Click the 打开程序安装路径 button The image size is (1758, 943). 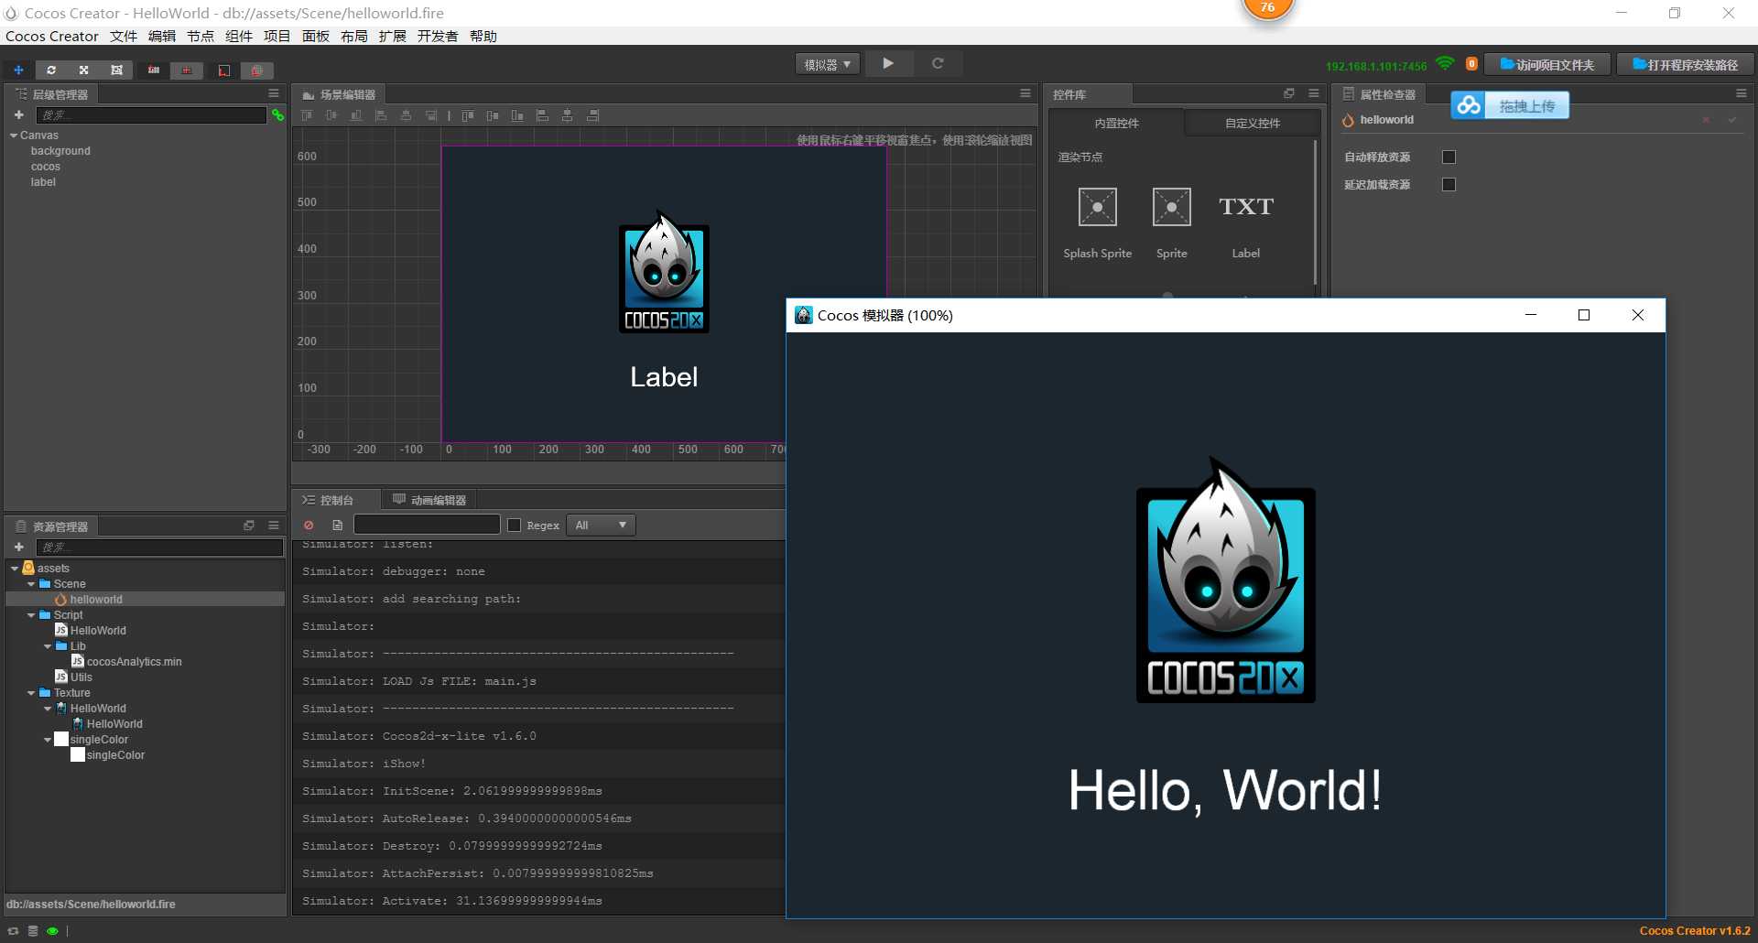coord(1685,64)
